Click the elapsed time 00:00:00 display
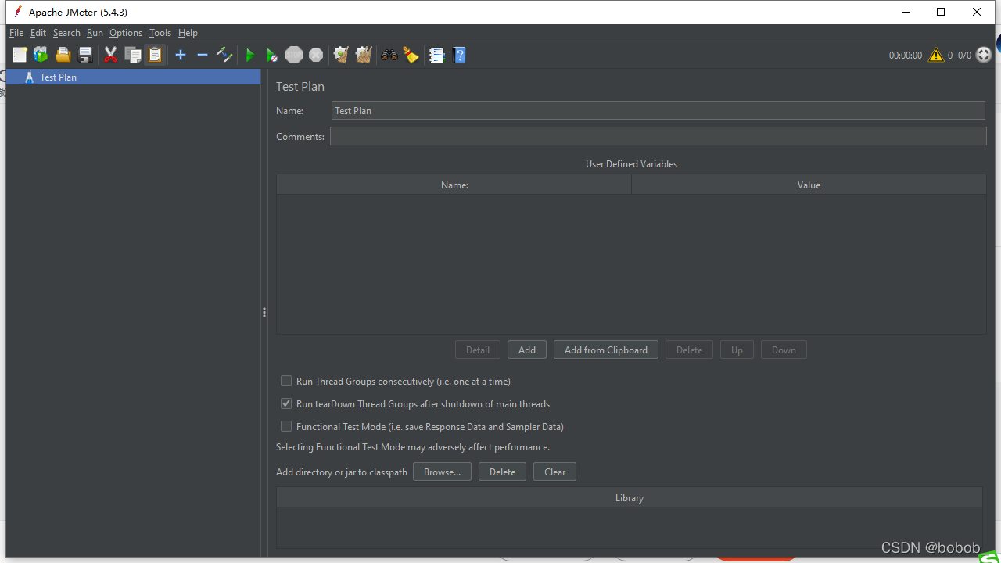The height and width of the screenshot is (563, 1001). click(x=906, y=56)
